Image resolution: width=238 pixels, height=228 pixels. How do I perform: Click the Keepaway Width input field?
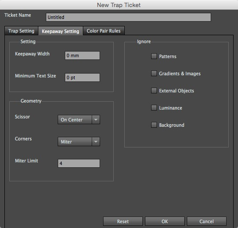pyautogui.click(x=82, y=55)
